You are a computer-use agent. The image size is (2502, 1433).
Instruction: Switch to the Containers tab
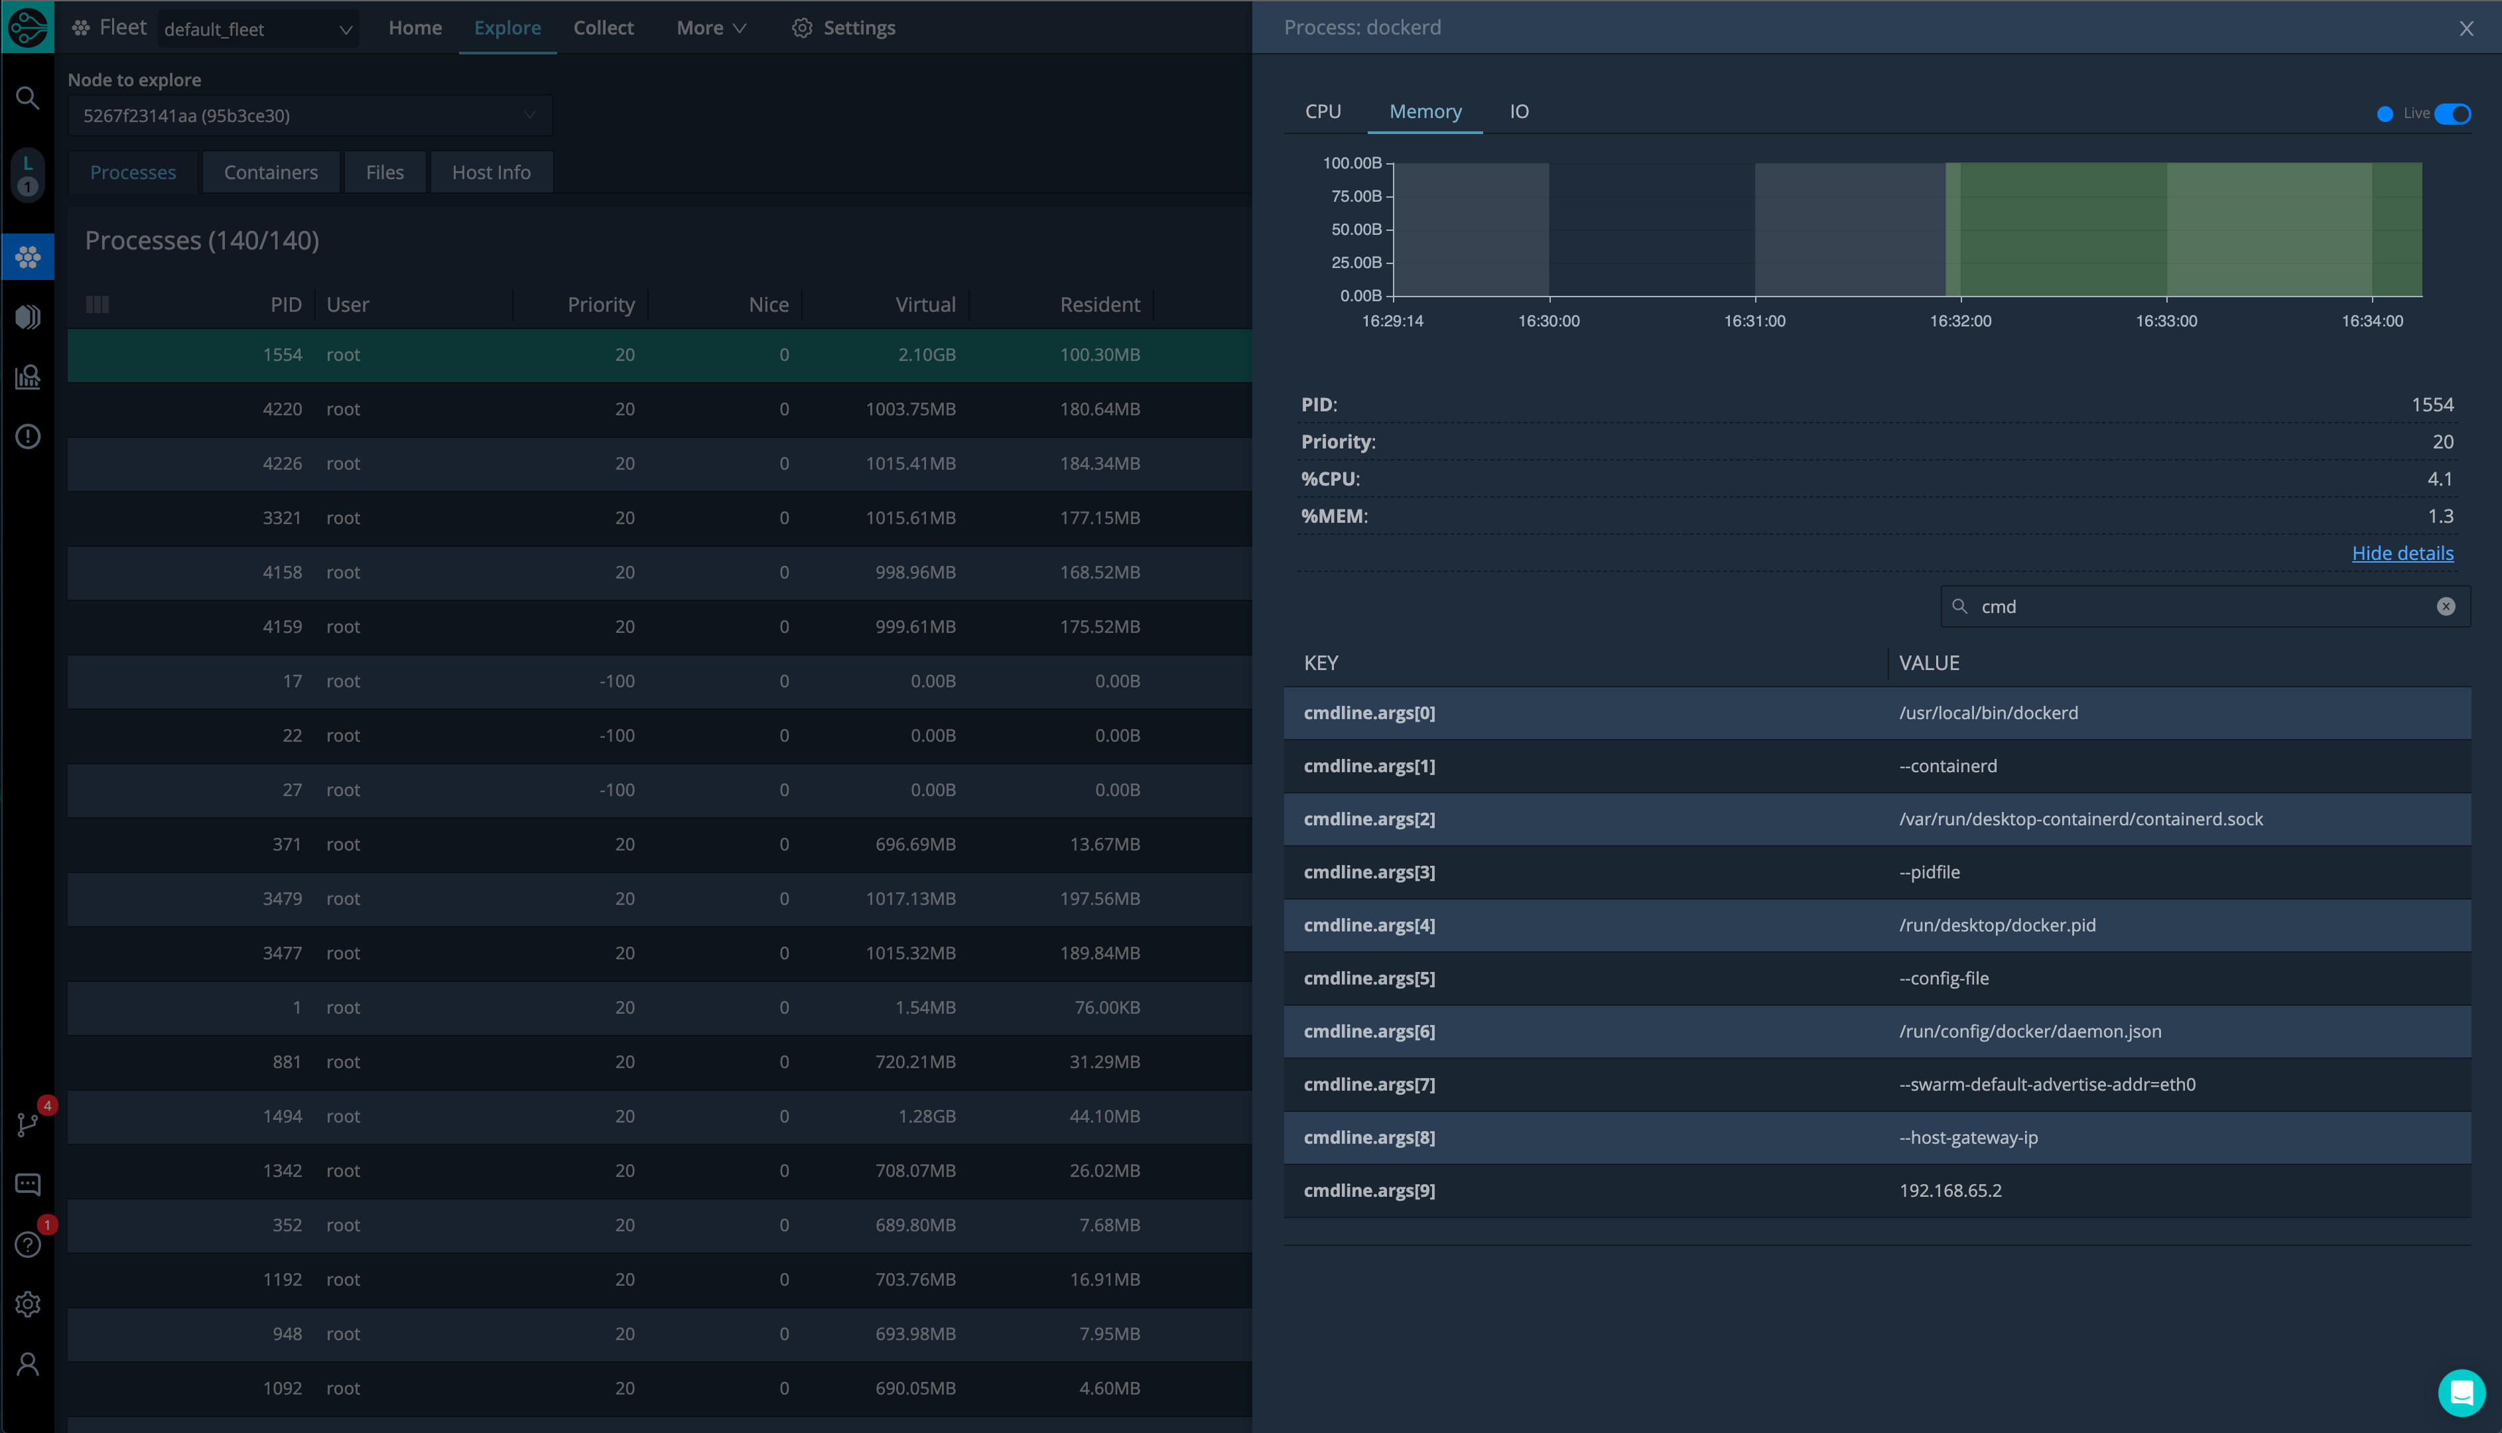tap(271, 172)
